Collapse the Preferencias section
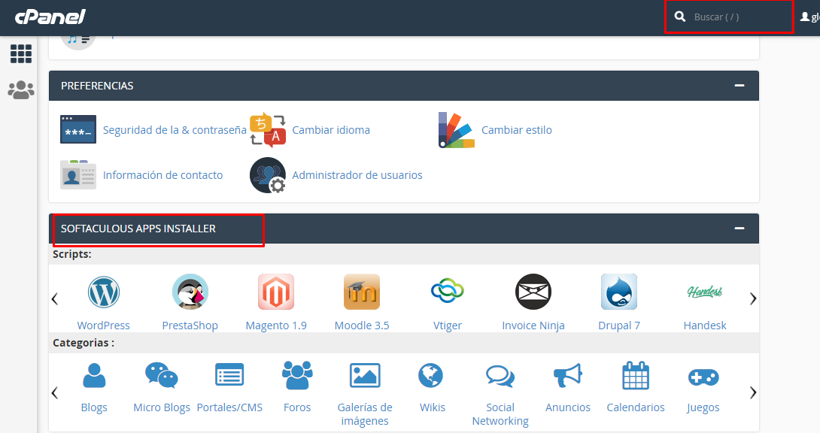The image size is (820, 433). pos(739,85)
